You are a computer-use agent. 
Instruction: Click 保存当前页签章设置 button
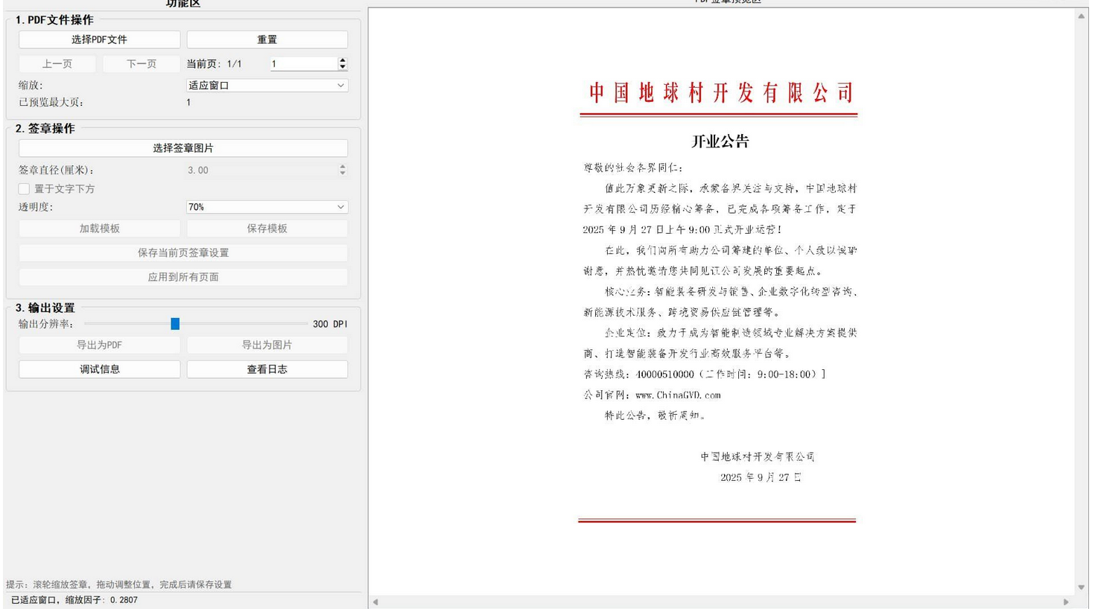183,253
